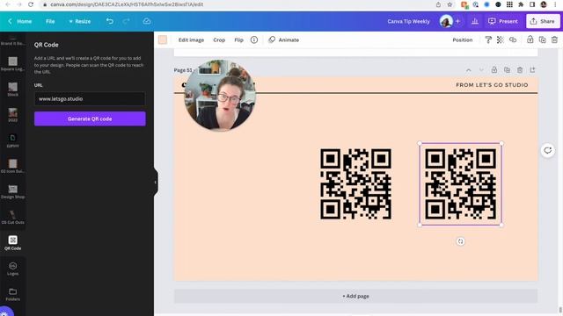Viewport: 563px width, 316px height.
Task: Open Canva help assistant bubble
Action: 5,312
